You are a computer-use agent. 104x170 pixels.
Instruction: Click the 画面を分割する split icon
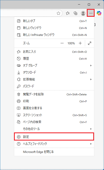coord(19,108)
